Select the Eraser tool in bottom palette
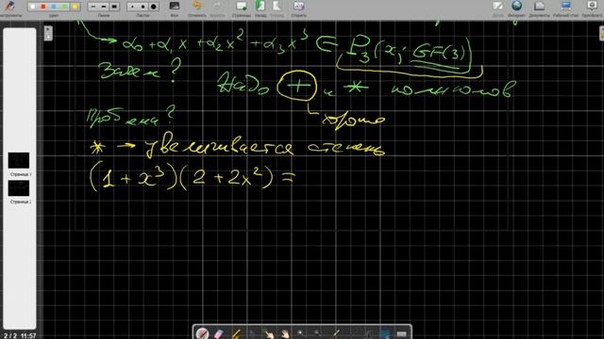 coord(219,333)
